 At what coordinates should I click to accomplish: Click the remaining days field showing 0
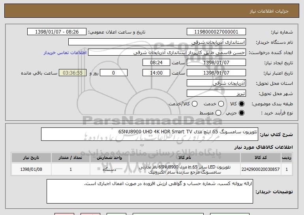[x=114, y=73]
